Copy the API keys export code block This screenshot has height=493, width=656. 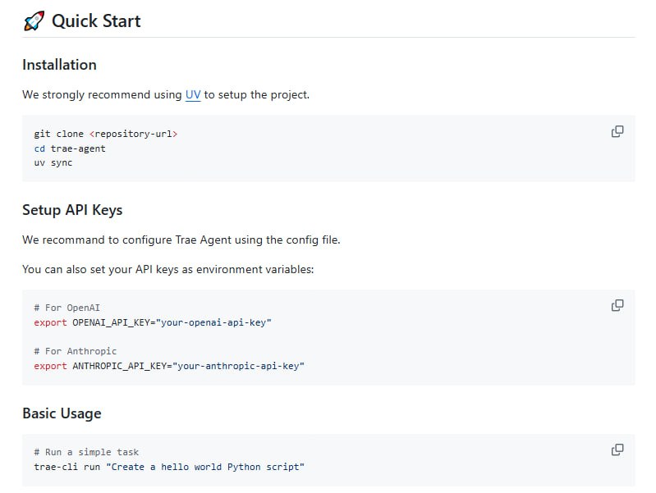pos(617,305)
